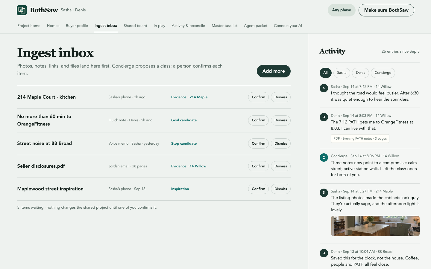The image size is (431, 269).
Task: Switch to the In play tab
Action: 160,26
